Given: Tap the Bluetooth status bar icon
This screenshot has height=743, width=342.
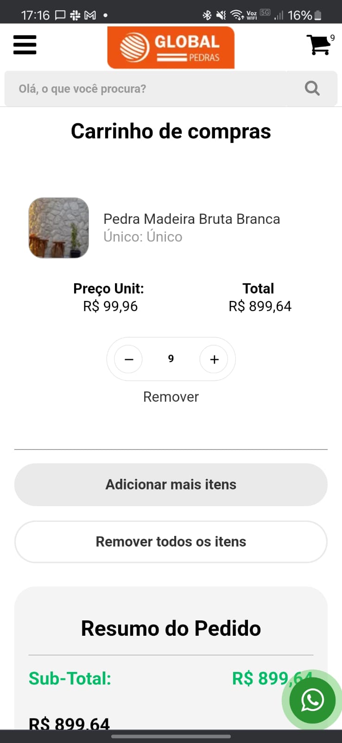Looking at the screenshot, I should pyautogui.click(x=207, y=15).
